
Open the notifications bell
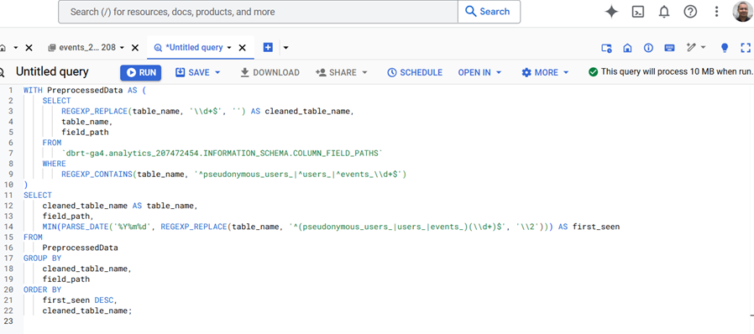click(664, 12)
